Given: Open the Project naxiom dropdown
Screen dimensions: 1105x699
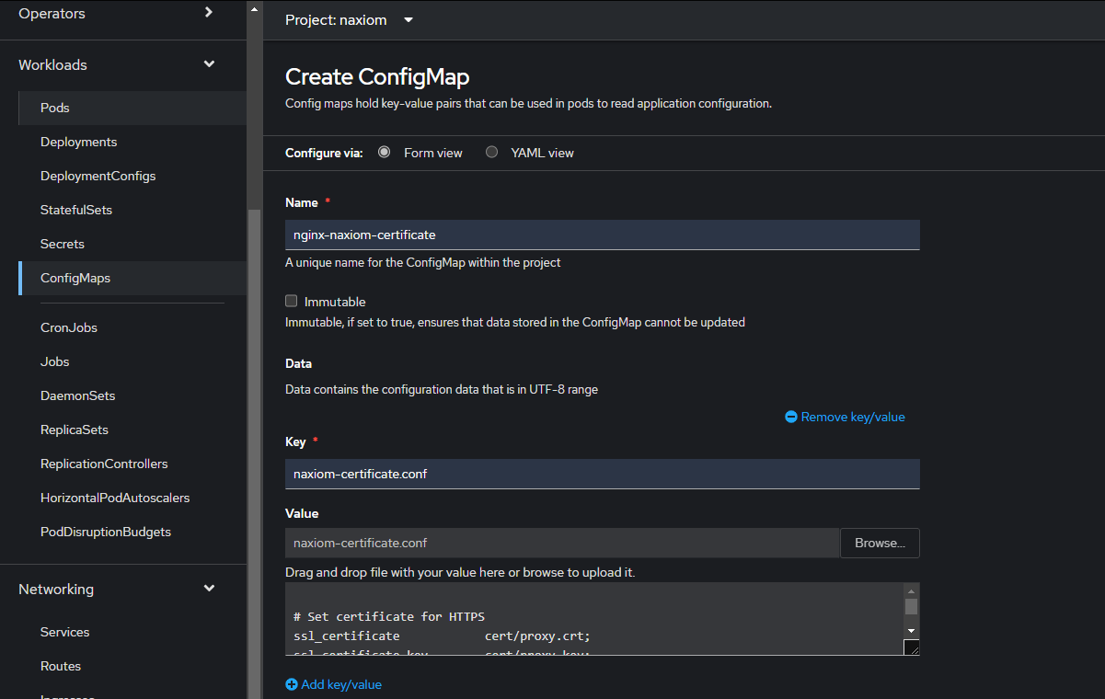Looking at the screenshot, I should coord(350,20).
